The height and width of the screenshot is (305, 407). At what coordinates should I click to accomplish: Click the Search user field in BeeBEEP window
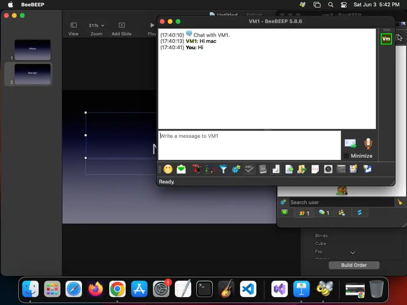(x=341, y=202)
